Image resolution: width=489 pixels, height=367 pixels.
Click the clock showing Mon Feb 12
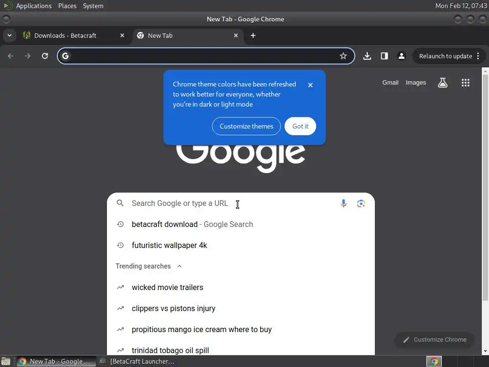pos(461,6)
